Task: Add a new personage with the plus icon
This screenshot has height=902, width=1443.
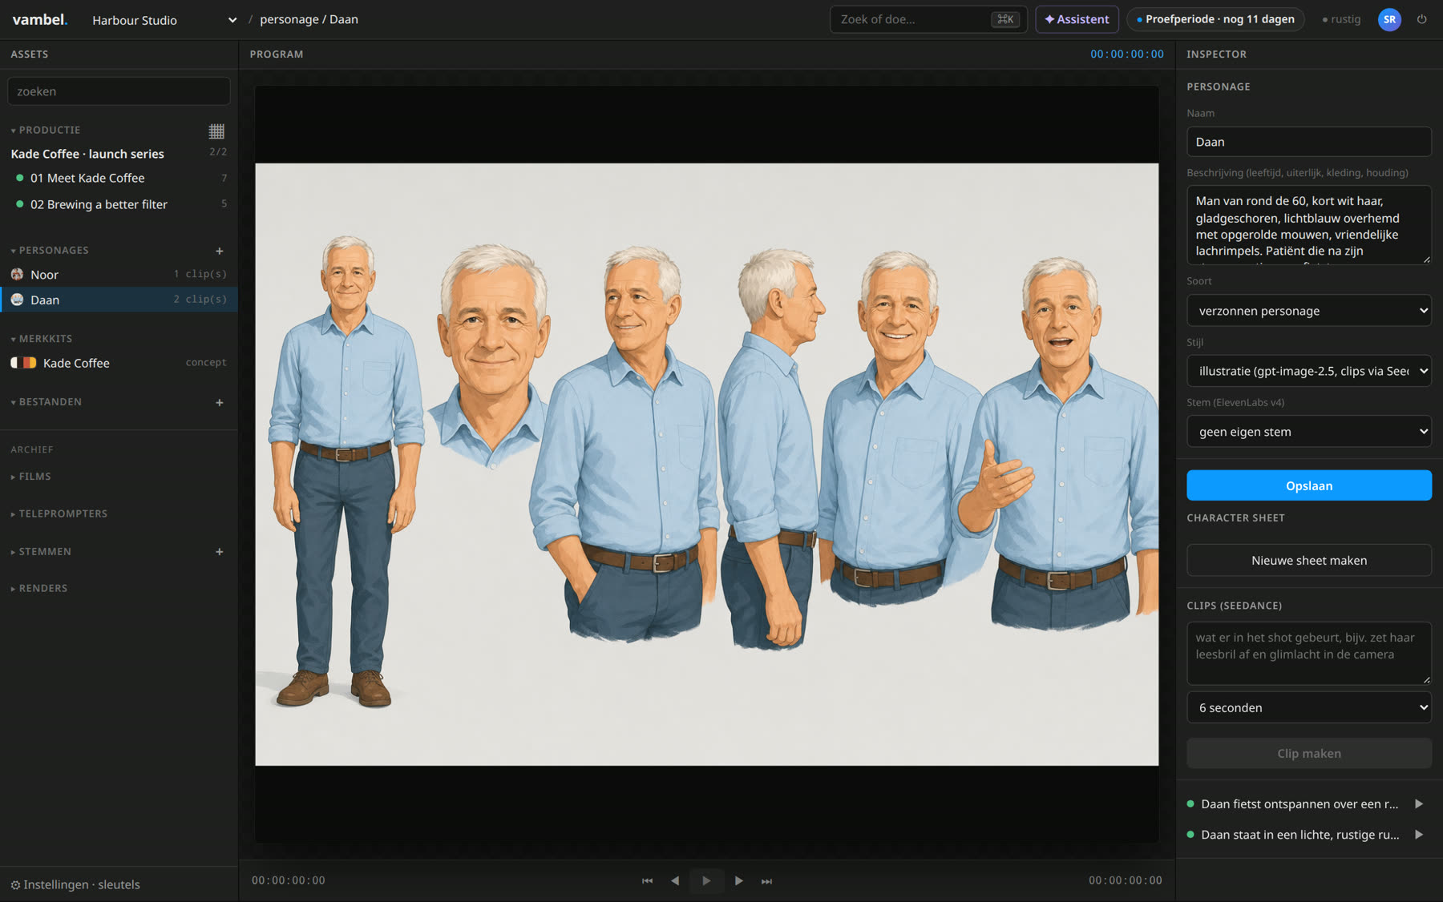Action: point(219,251)
